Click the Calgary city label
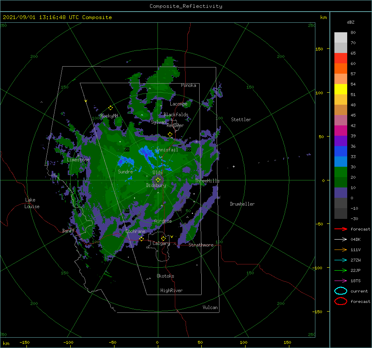 click(161, 243)
